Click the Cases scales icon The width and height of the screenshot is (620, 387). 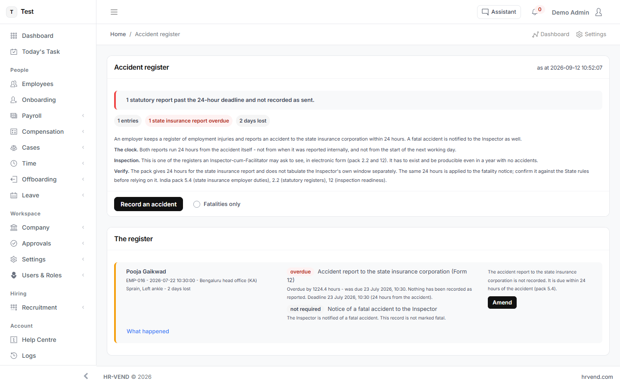click(x=14, y=147)
